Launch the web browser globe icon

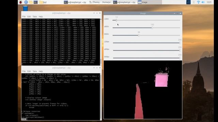click(x=26, y=2)
